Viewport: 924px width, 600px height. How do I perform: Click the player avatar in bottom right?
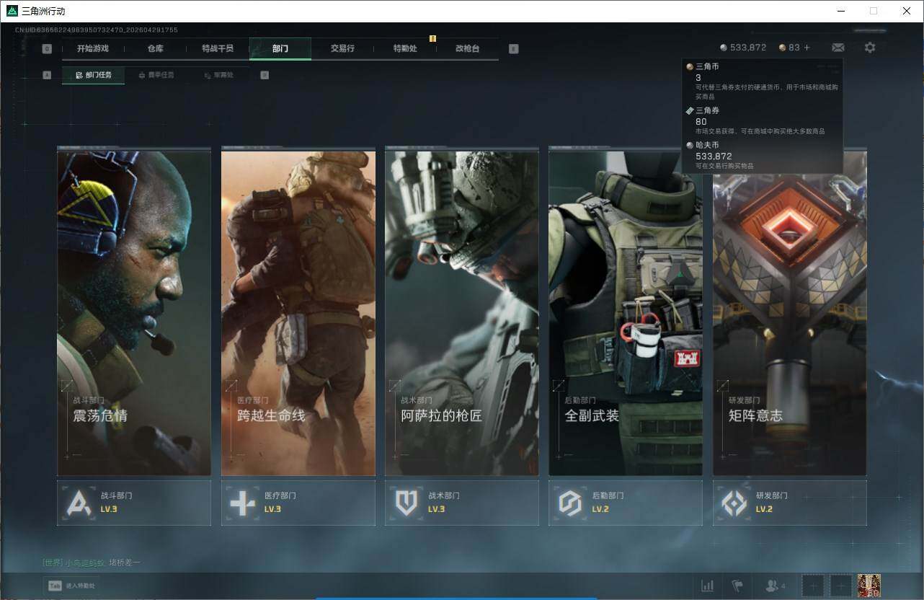coord(869,585)
